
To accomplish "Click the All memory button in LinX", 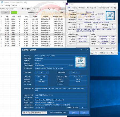I will pyautogui.click(x=41, y=9).
